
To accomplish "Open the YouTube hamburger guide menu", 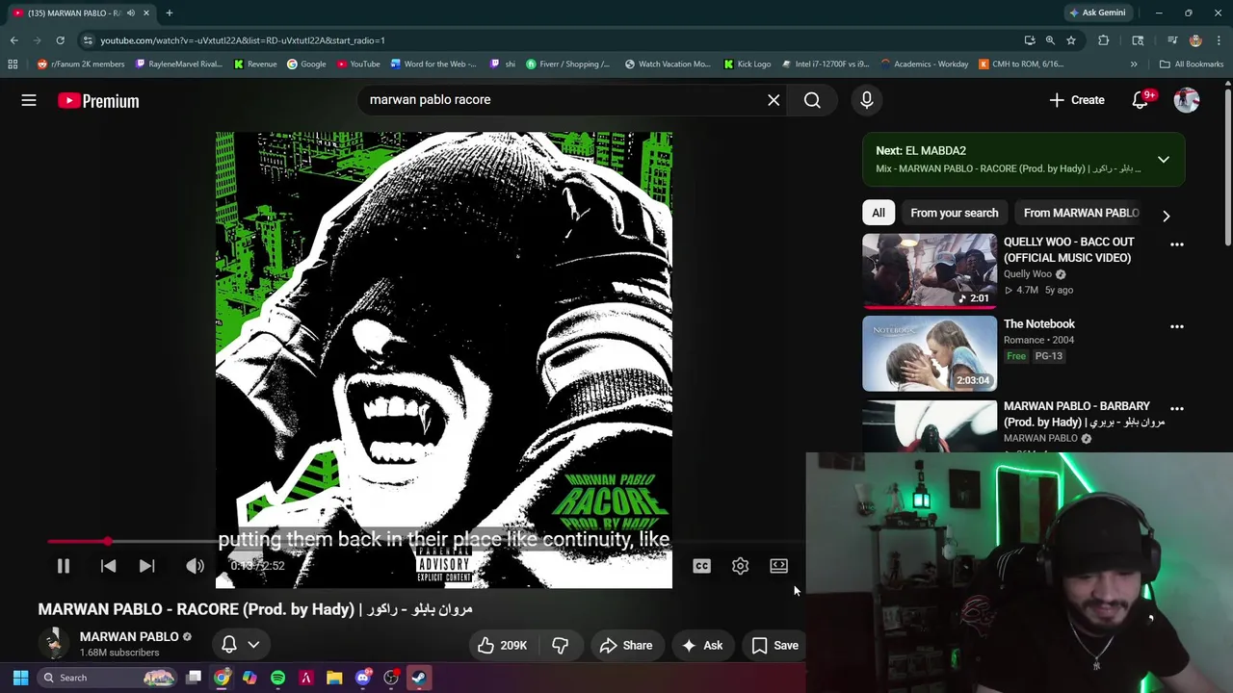I will coord(29,100).
